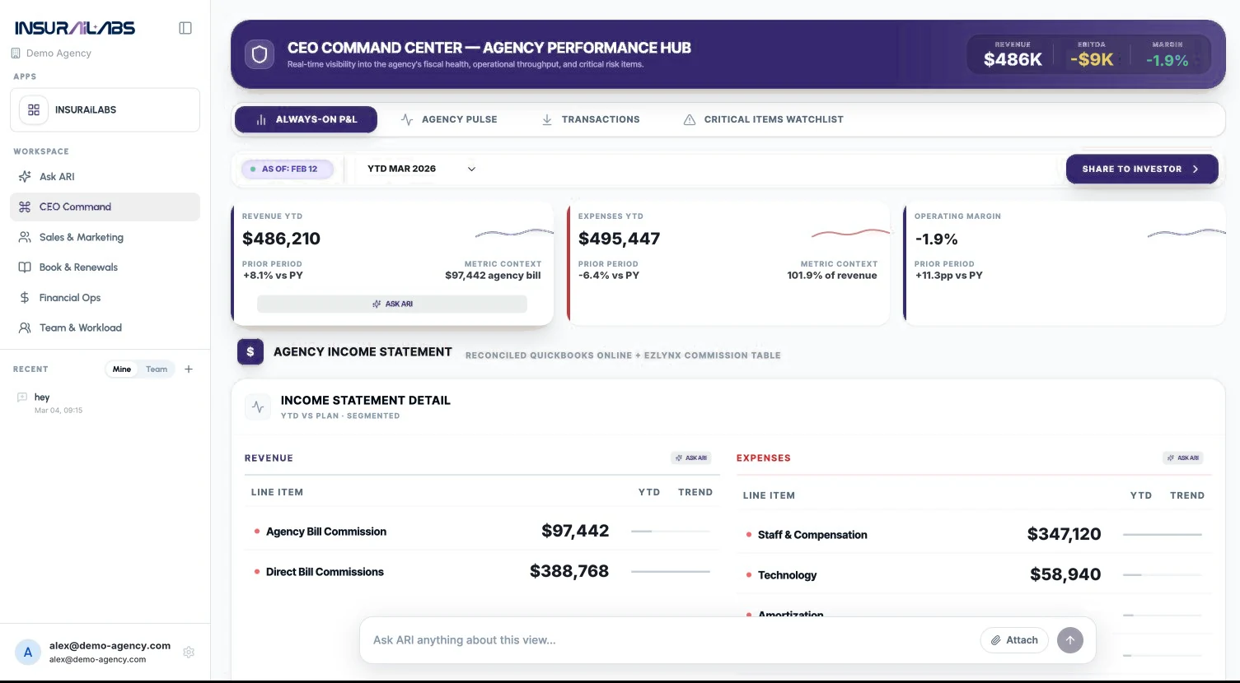Viewport: 1240px width, 683px height.
Task: Click the CEO Command icon in sidebar
Action: (25, 207)
